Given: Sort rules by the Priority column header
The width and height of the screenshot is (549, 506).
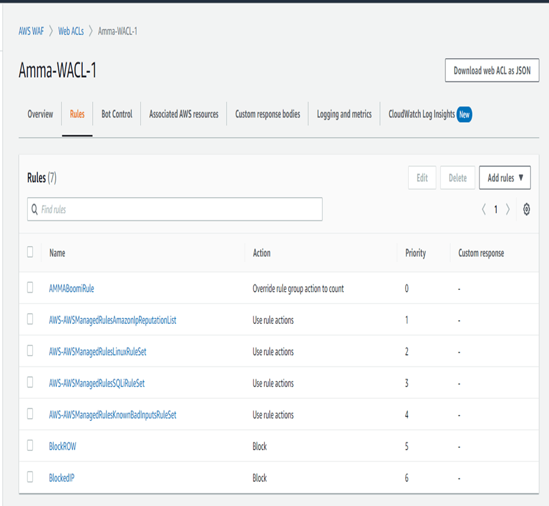Looking at the screenshot, I should click(415, 253).
